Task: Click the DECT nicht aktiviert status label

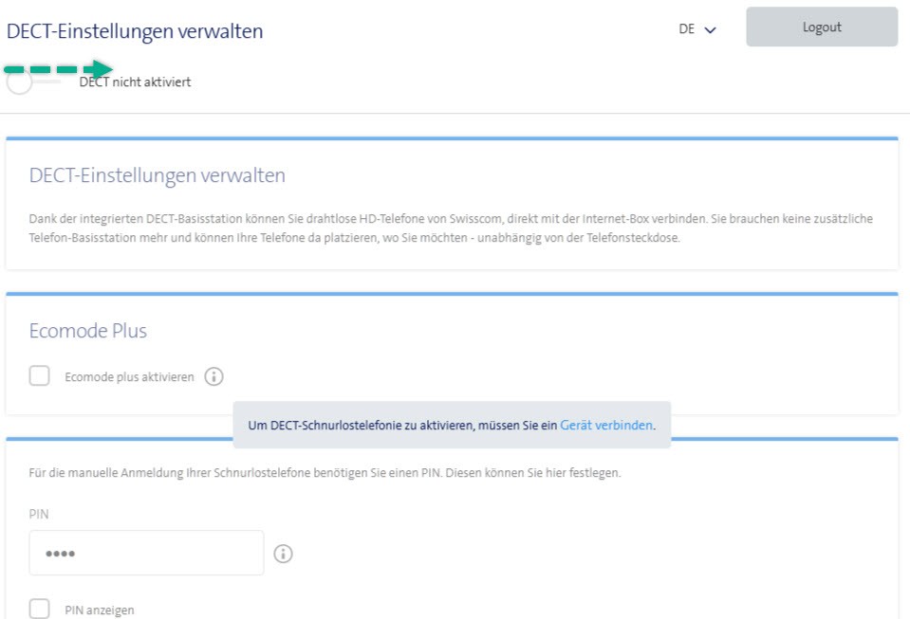Action: (135, 82)
